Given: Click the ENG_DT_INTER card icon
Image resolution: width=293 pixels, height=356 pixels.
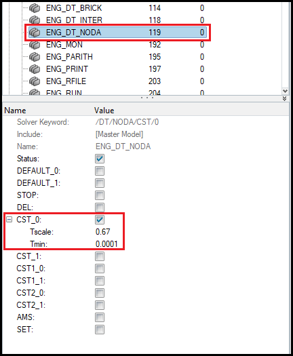Looking at the screenshot, I should tap(35, 20).
